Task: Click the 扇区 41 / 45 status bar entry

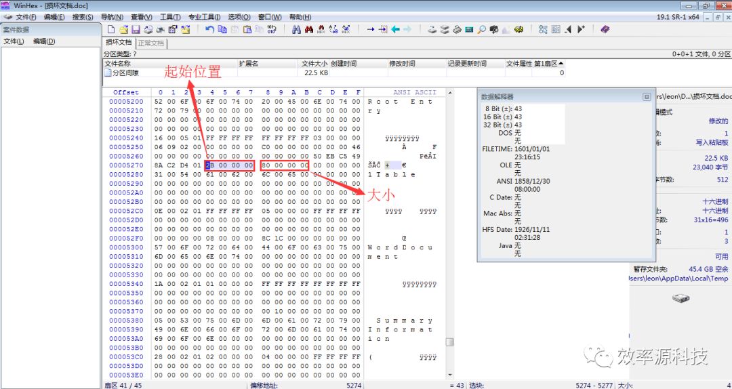Action: [123, 385]
